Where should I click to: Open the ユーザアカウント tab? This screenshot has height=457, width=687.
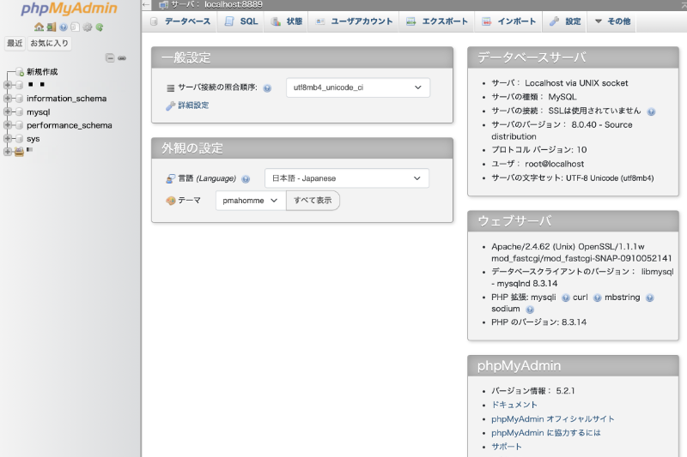point(354,21)
